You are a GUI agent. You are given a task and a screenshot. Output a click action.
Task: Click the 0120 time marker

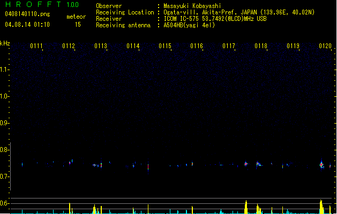[325, 46]
